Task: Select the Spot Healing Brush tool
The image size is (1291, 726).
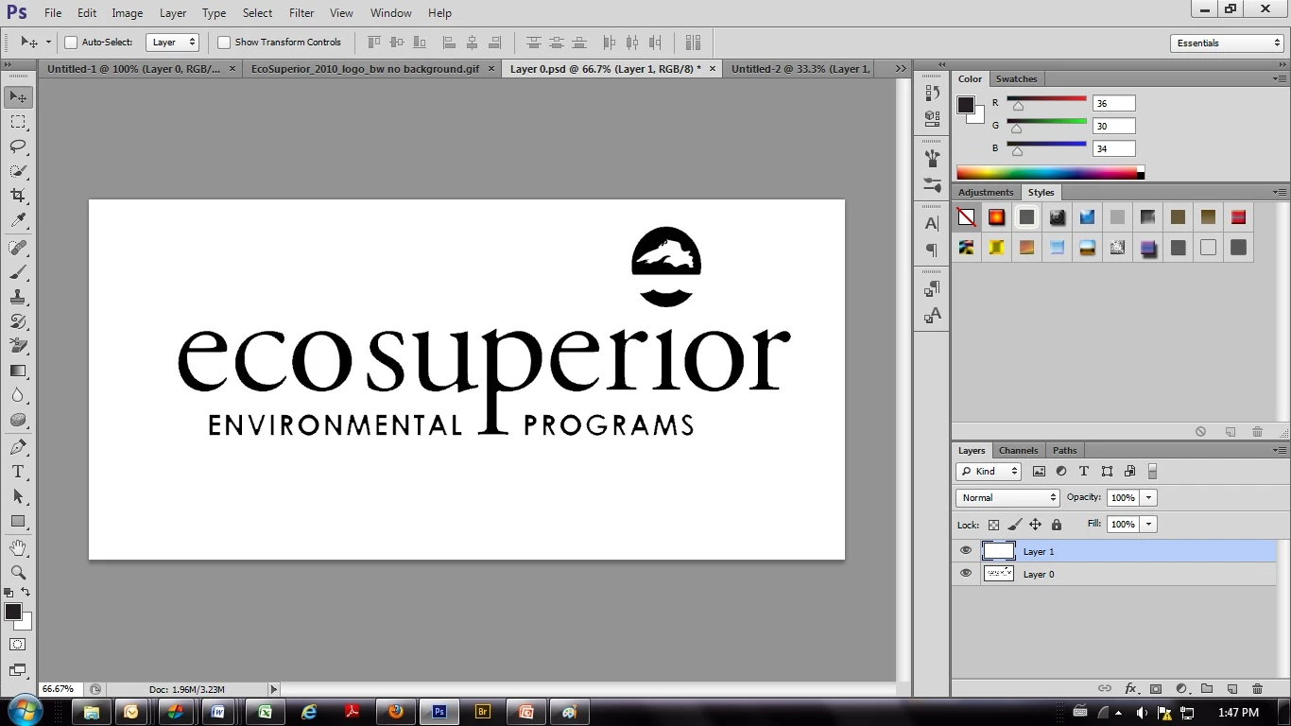Action: point(18,248)
